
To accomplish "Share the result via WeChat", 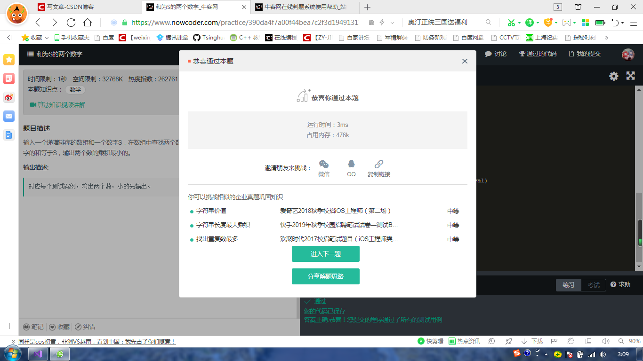I will [324, 165].
